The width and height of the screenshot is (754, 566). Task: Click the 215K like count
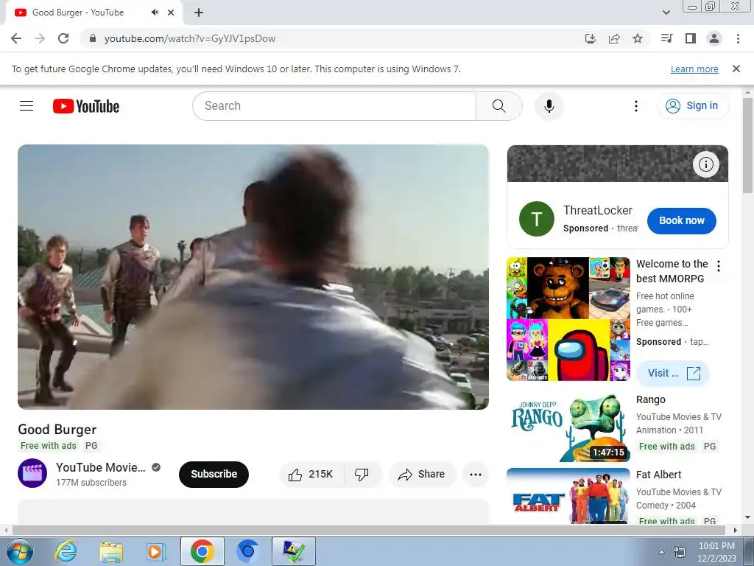tap(321, 475)
